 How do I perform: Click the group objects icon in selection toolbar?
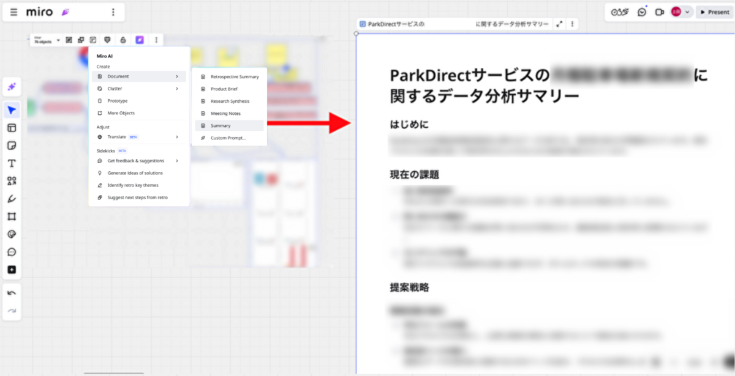[81, 40]
